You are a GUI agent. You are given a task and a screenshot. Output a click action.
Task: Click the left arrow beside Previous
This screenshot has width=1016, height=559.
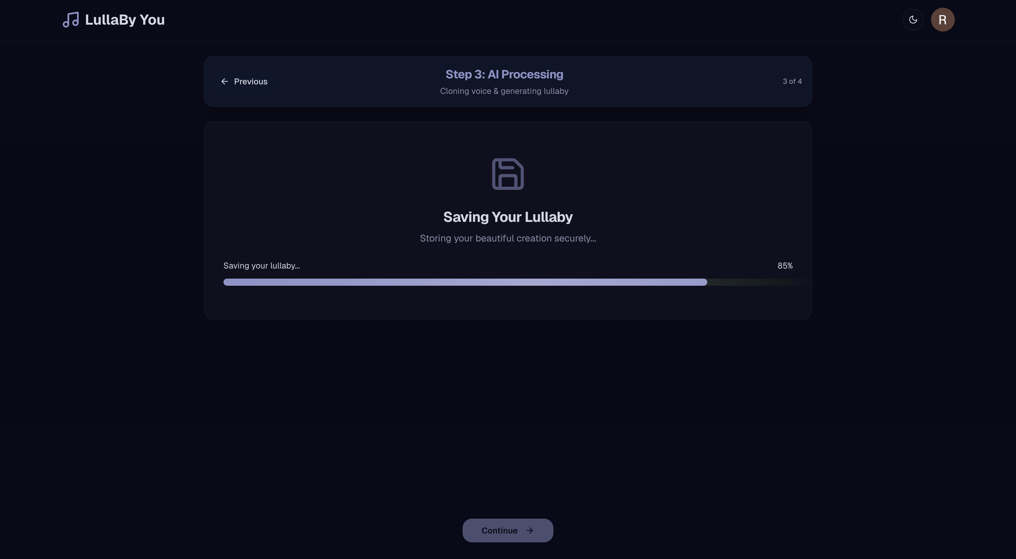(x=224, y=81)
